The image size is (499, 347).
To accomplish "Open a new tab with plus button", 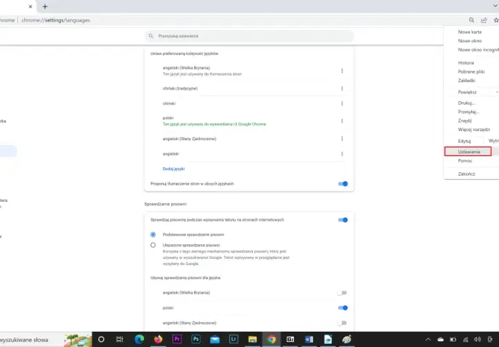I will tap(45, 6).
